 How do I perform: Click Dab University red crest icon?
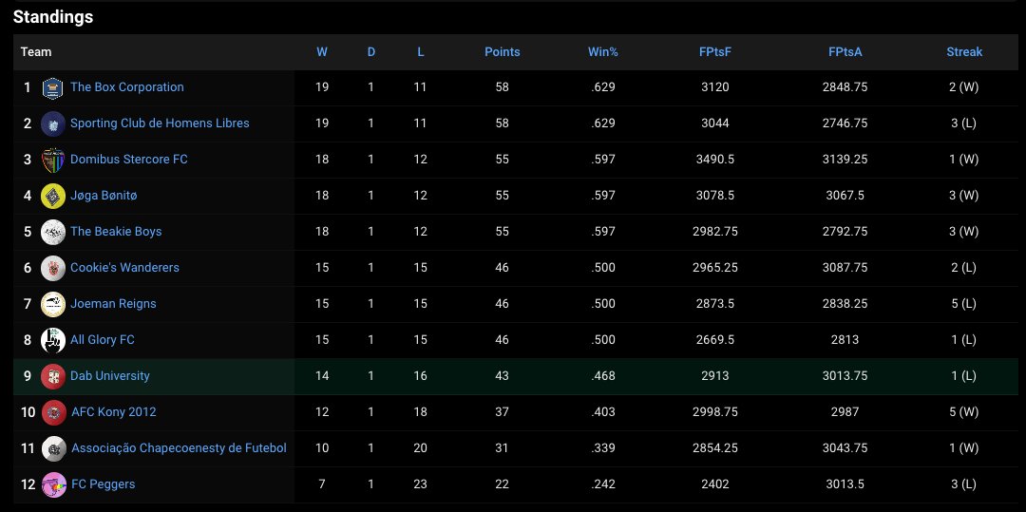coord(52,377)
